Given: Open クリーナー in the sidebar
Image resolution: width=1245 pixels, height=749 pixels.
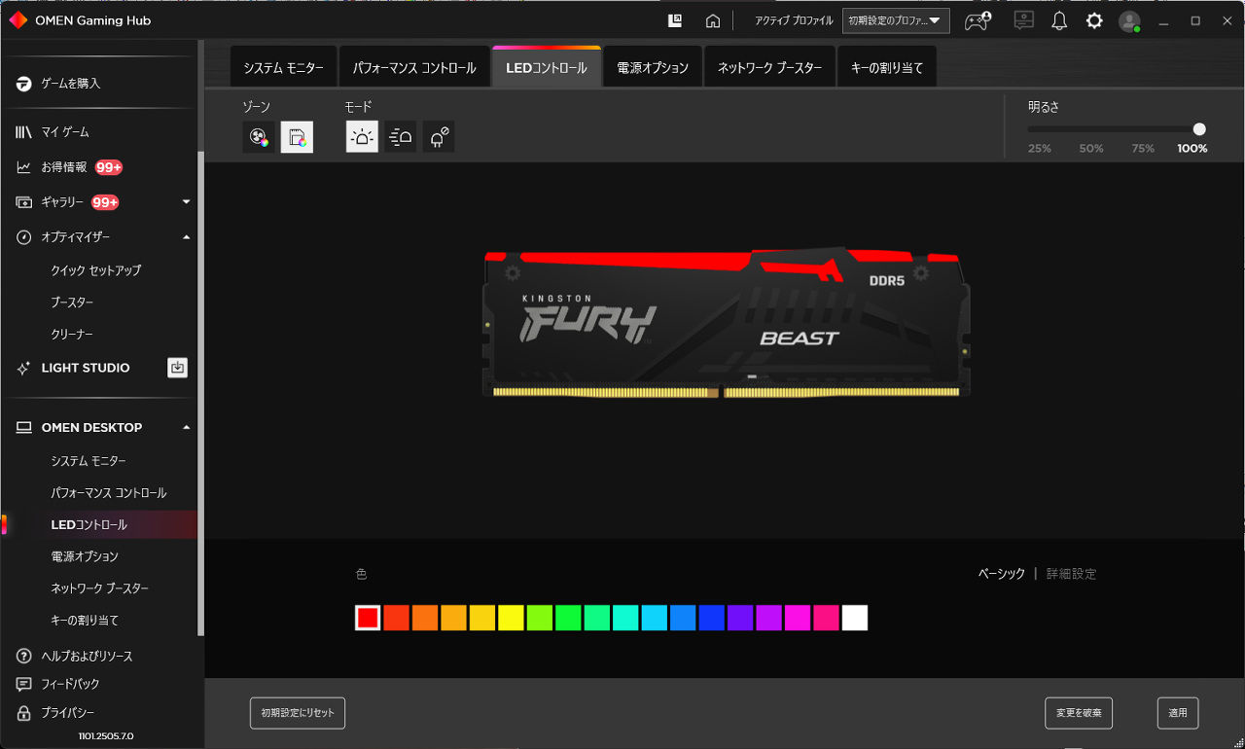Looking at the screenshot, I should click(72, 335).
